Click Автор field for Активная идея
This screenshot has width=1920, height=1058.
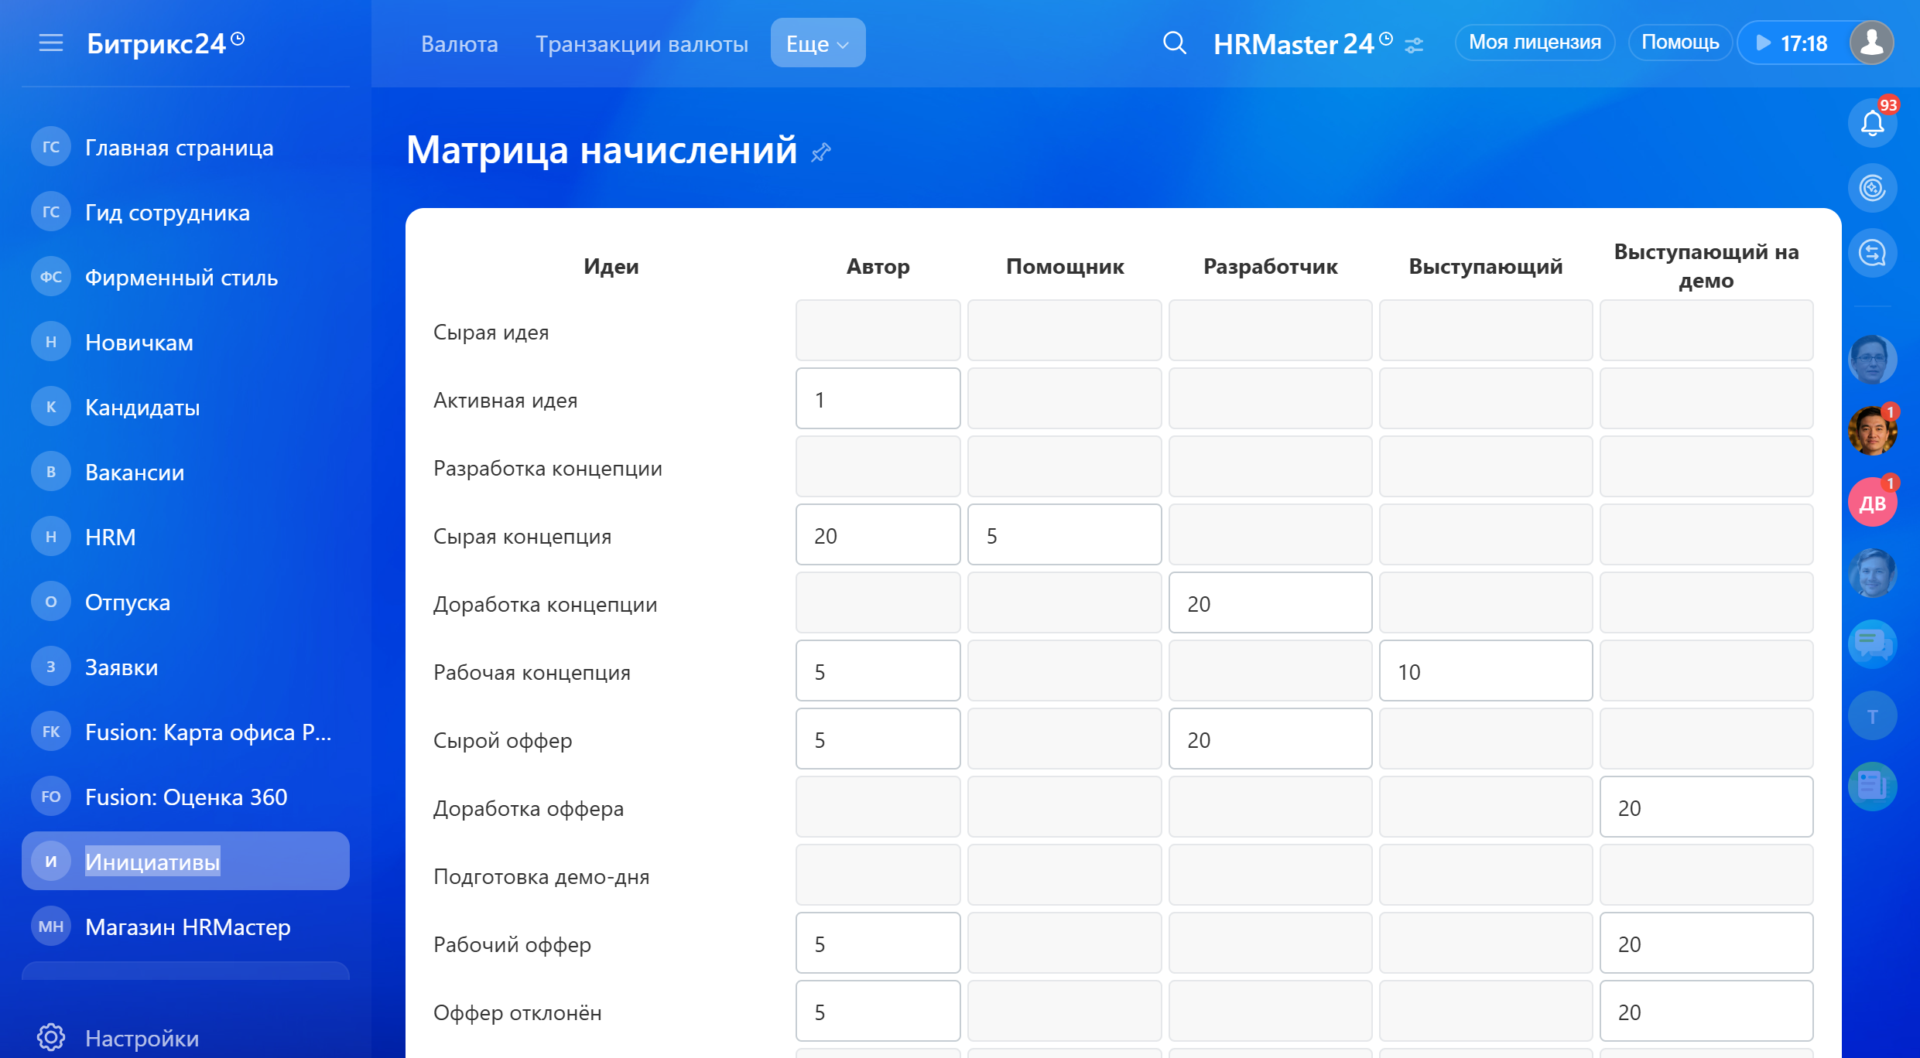(878, 399)
